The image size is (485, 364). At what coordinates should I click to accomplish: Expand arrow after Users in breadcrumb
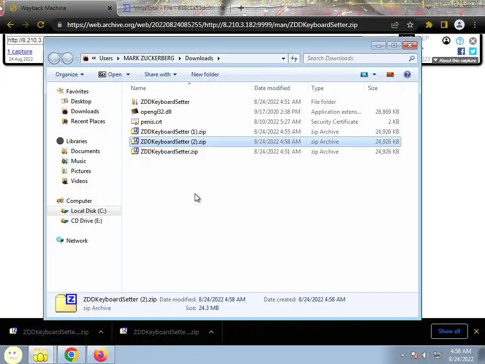tap(118, 58)
